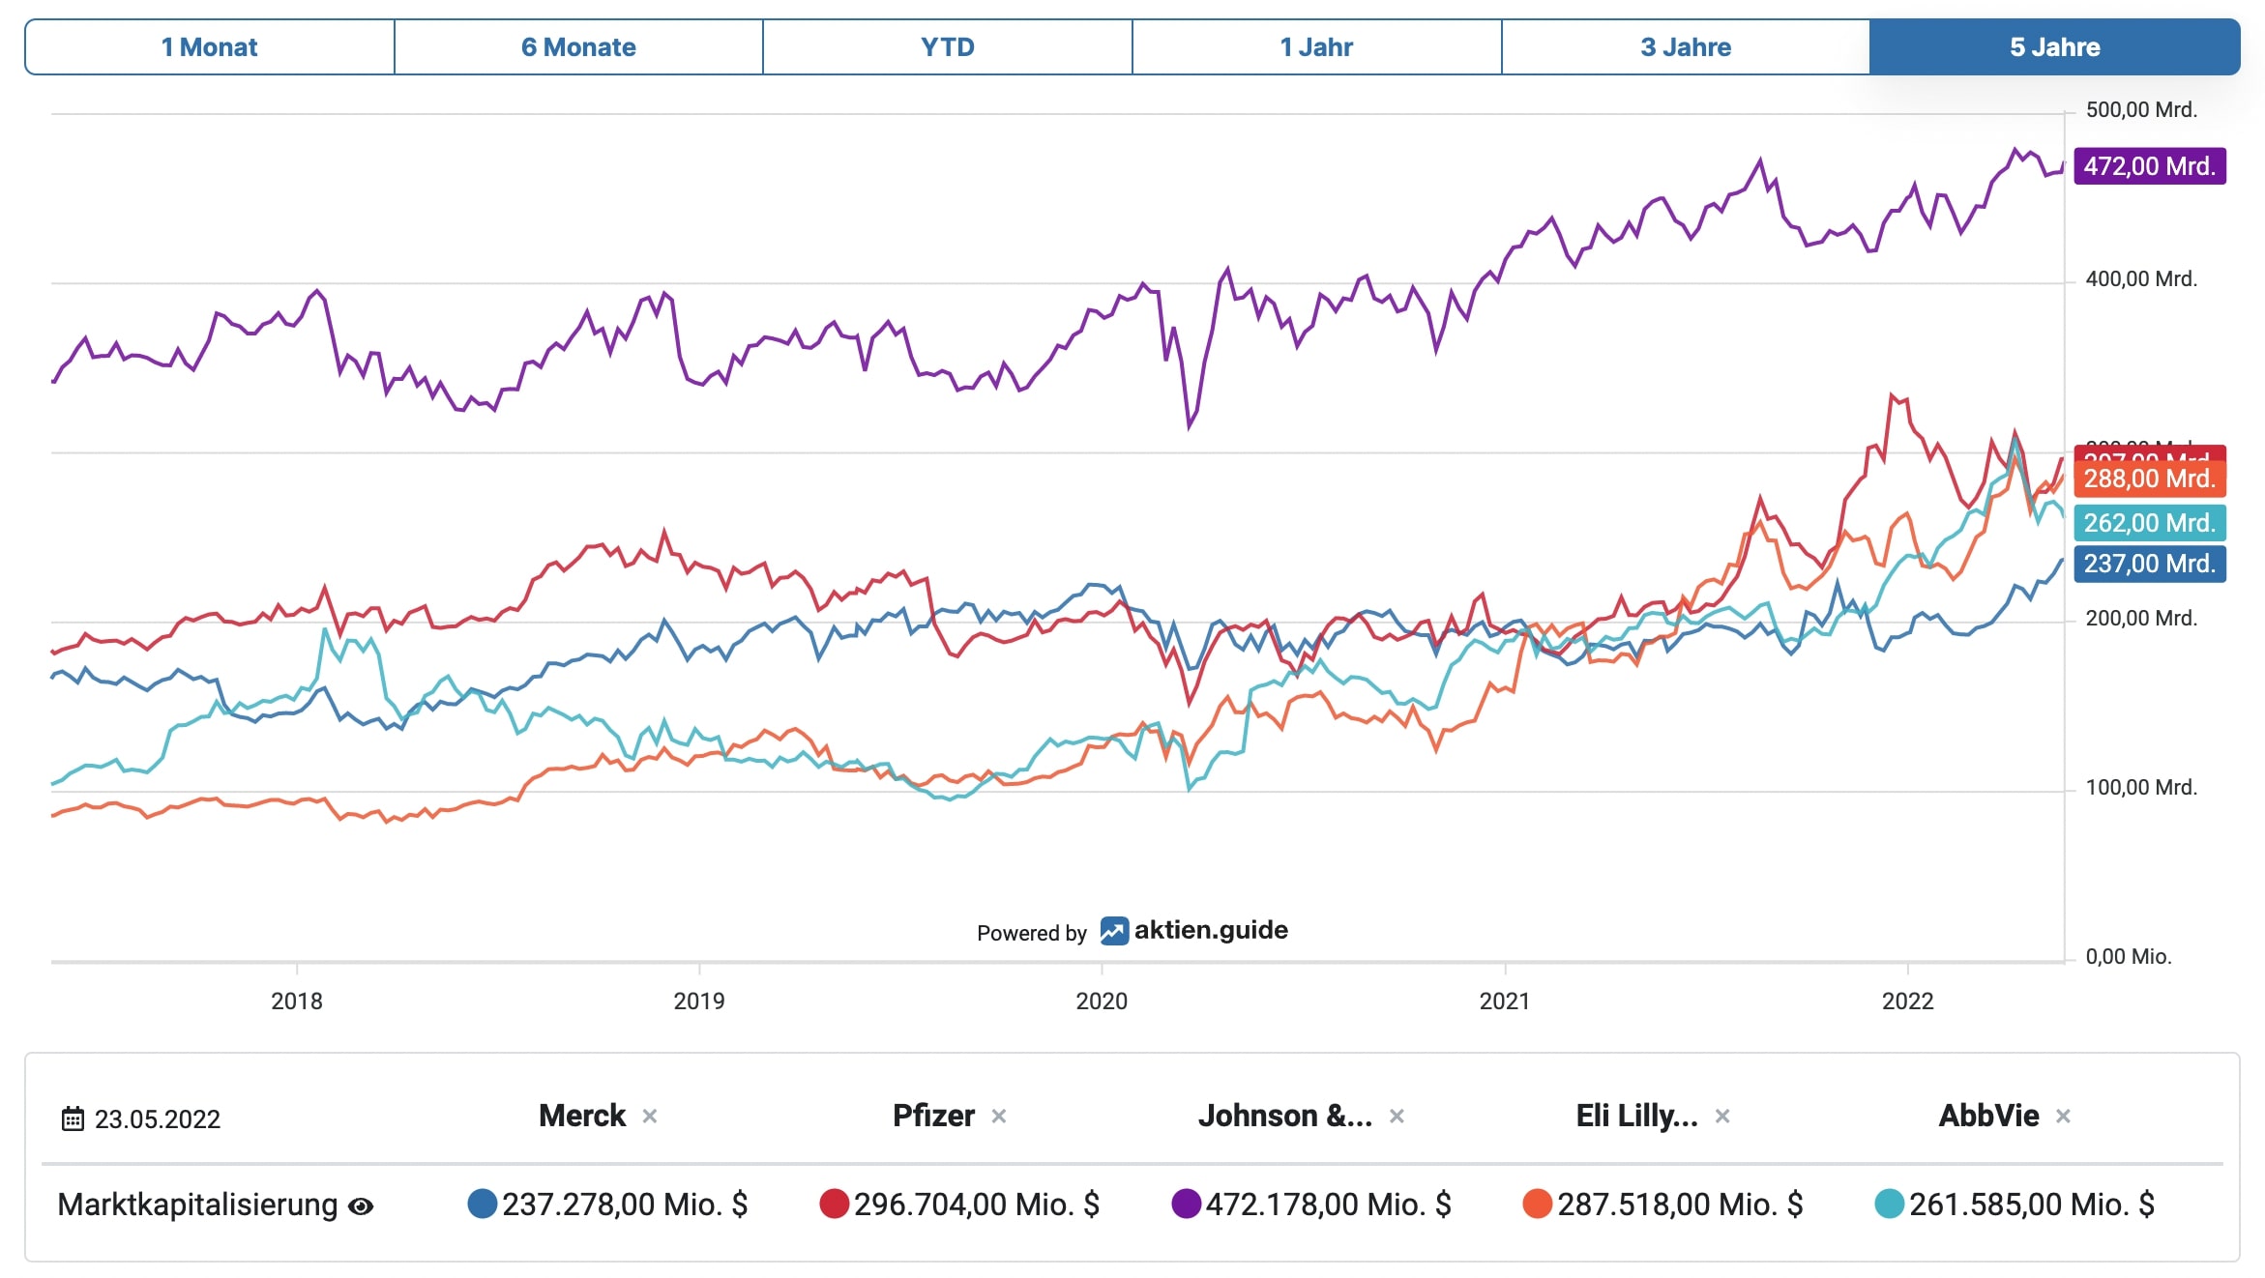
Task: Click the 400,00 Mrd. y-axis label
Action: [2141, 279]
